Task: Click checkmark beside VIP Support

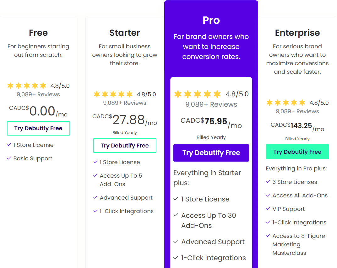Action: tap(268, 209)
